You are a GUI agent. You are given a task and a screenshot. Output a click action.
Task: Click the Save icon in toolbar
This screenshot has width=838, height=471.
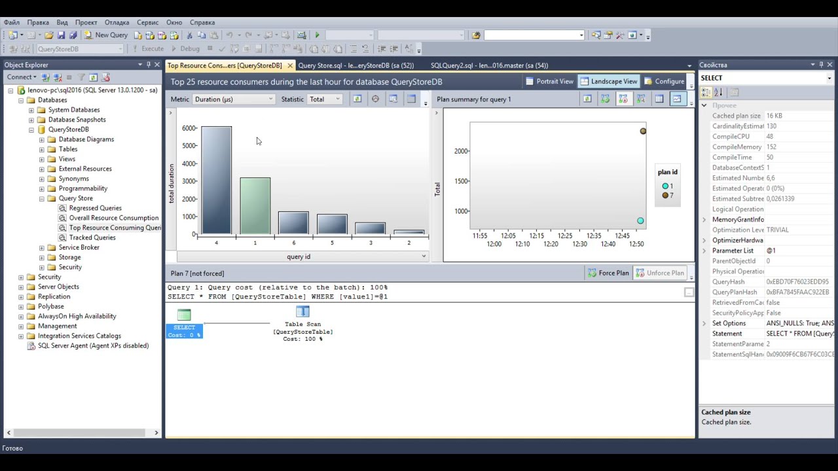[x=61, y=35]
